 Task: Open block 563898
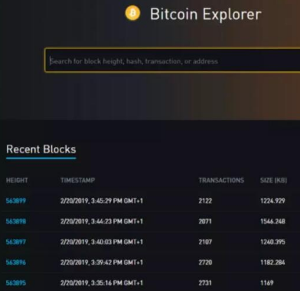tap(16, 221)
